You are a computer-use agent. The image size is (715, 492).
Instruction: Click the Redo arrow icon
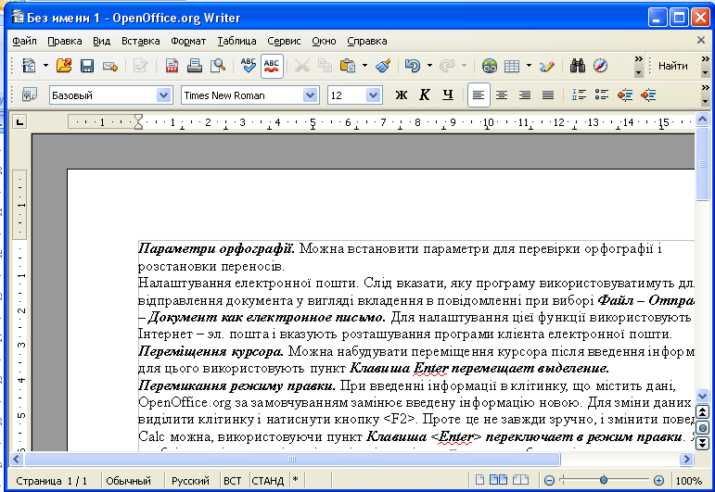(x=447, y=66)
